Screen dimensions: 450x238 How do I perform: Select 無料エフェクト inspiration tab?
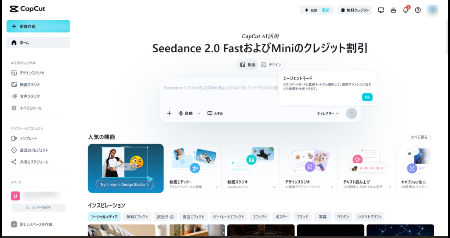coord(137,217)
